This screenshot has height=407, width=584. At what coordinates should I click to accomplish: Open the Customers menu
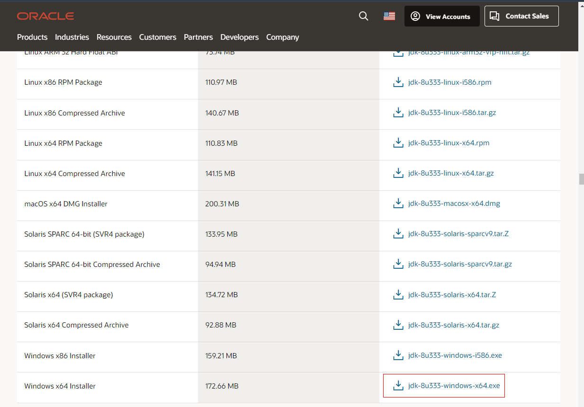click(x=158, y=37)
